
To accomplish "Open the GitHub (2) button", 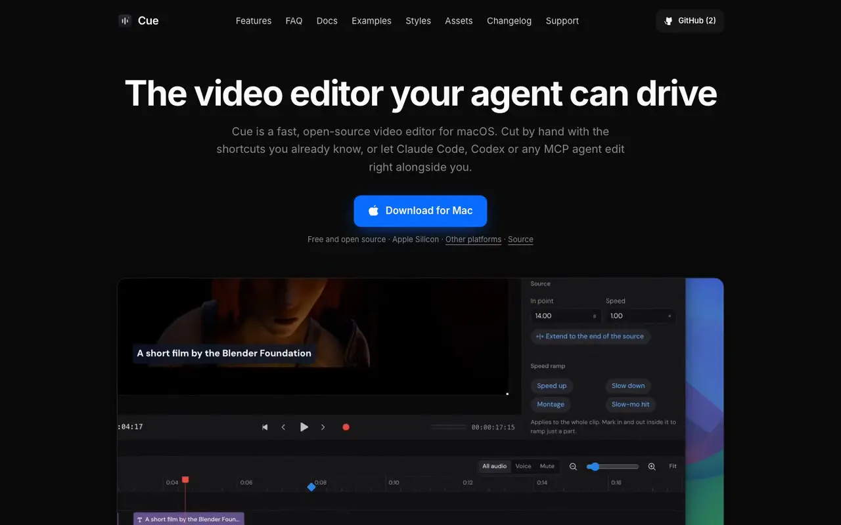I will pyautogui.click(x=690, y=21).
